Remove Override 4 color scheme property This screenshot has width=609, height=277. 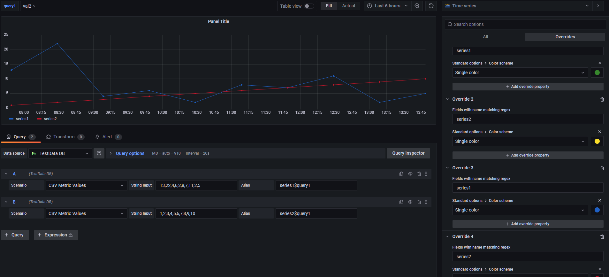coord(600,269)
